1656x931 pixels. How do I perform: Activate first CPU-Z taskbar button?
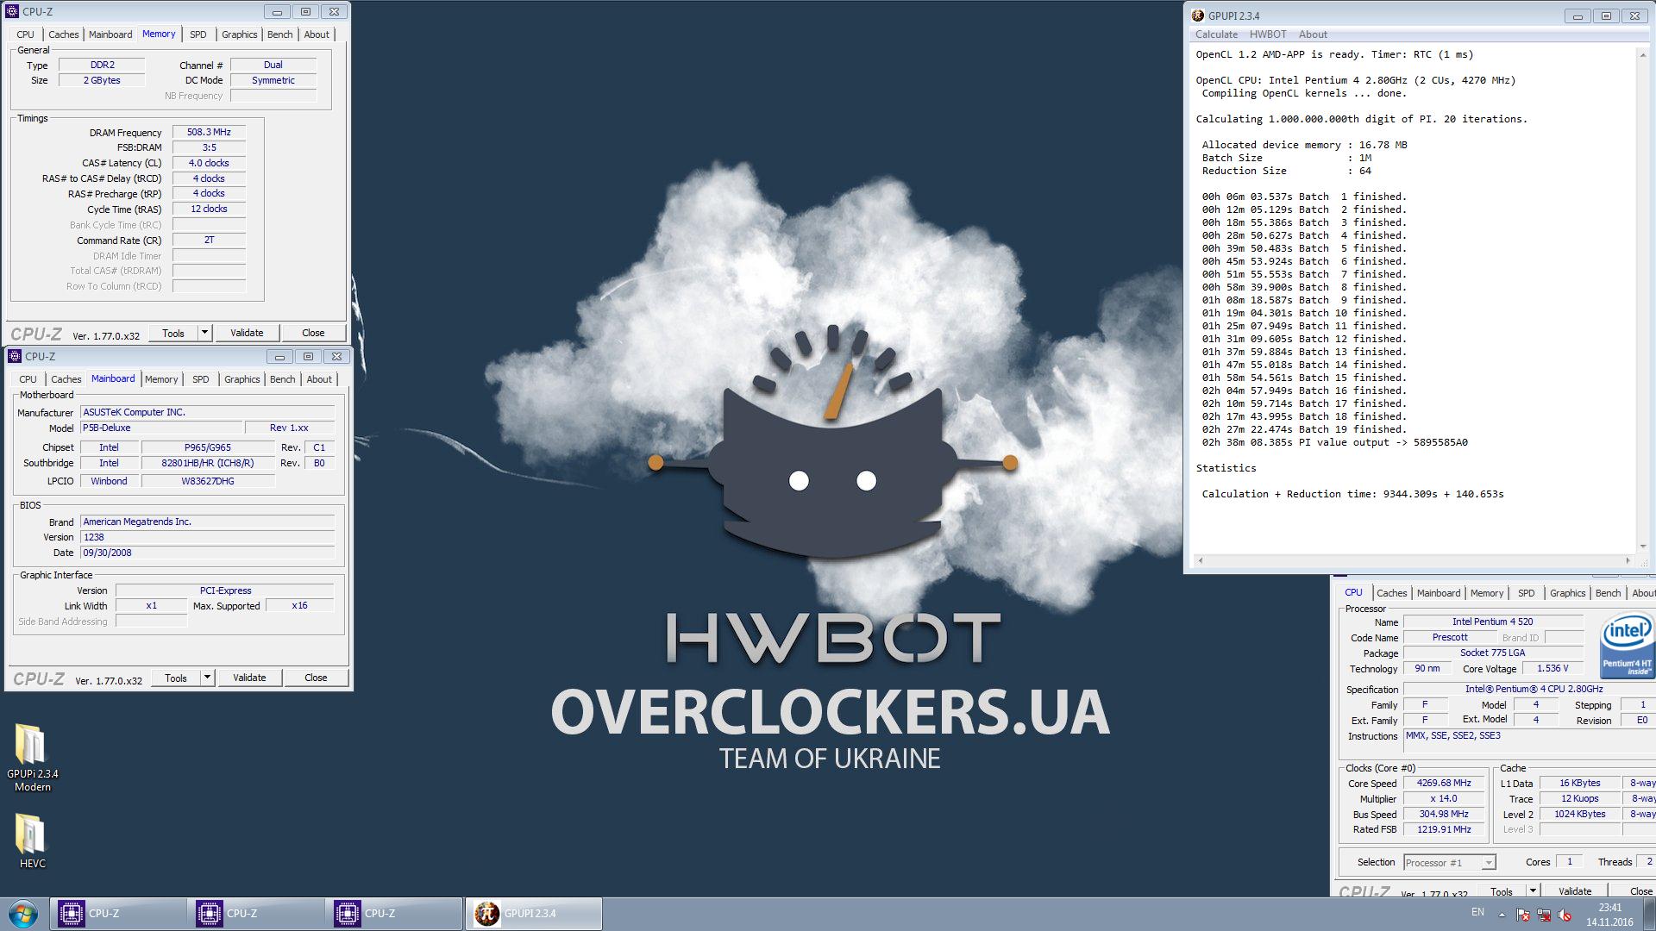coord(118,914)
